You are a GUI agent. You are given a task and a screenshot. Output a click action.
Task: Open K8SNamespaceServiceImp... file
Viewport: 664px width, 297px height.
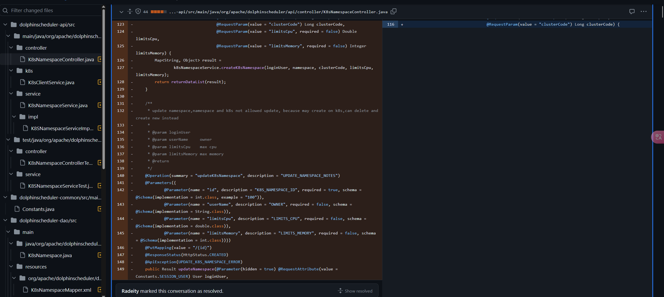coord(62,128)
